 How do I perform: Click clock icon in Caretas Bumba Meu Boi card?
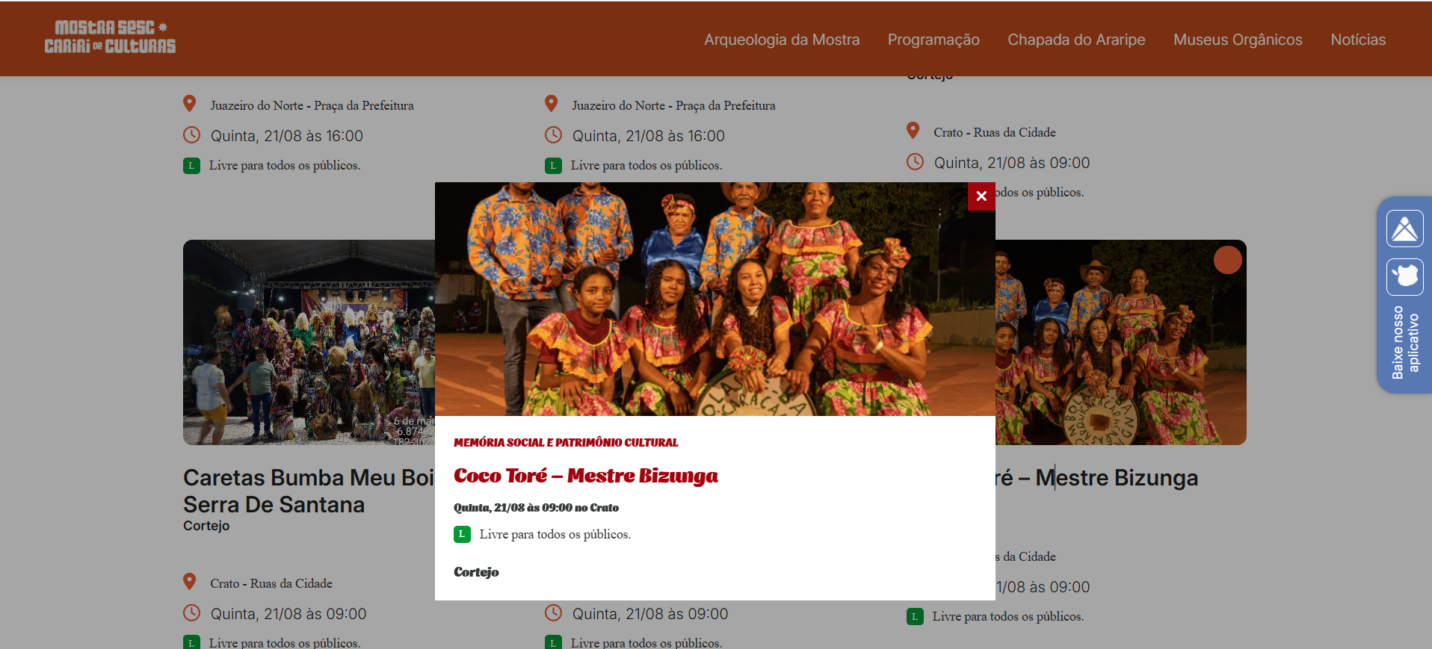[x=191, y=613]
